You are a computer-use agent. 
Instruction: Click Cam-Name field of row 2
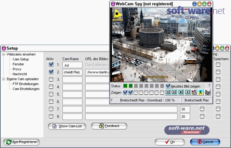pos(72,72)
